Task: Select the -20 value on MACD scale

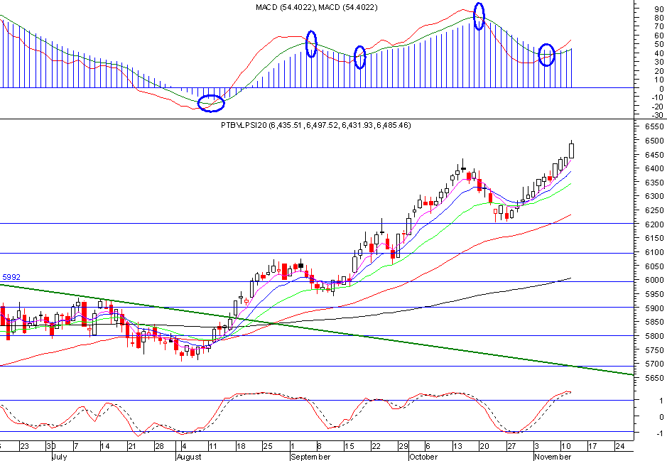Action: (658, 107)
